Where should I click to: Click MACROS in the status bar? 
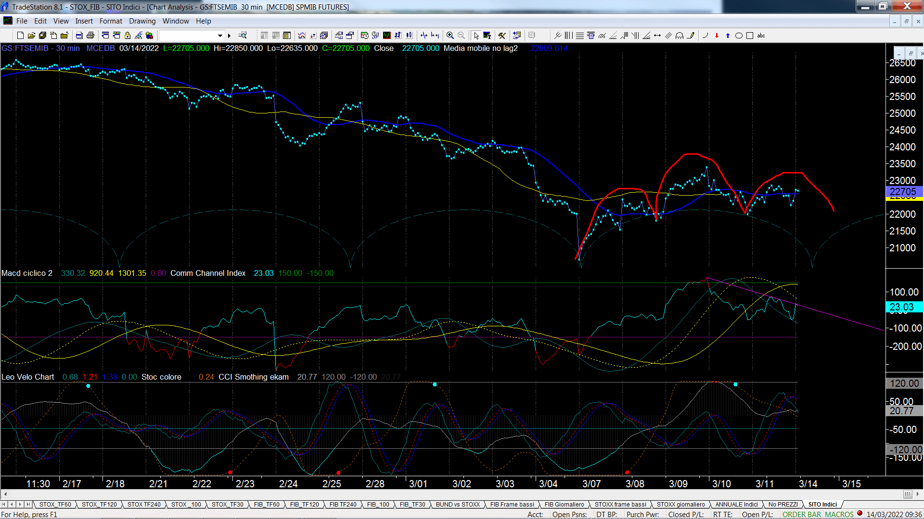coord(839,514)
